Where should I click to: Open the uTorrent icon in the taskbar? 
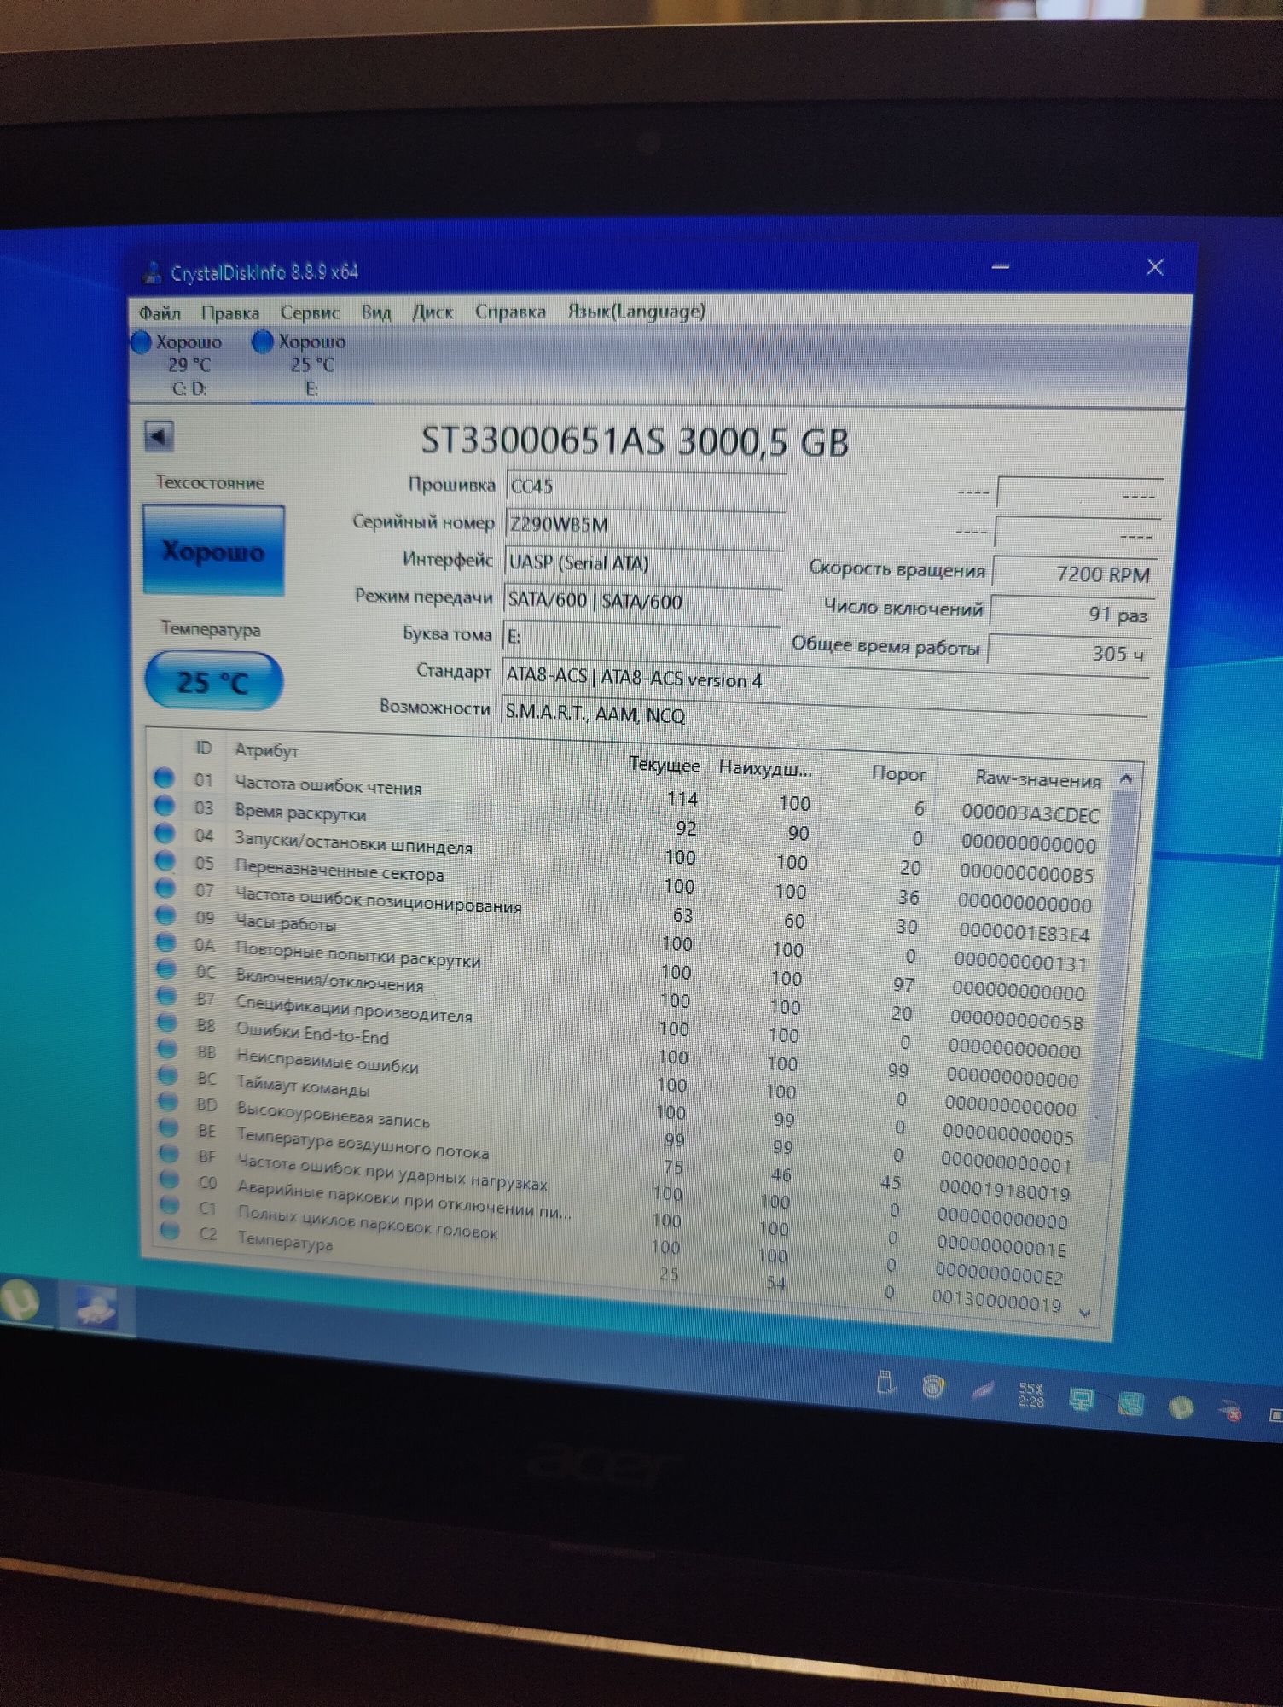pyautogui.click(x=20, y=1302)
